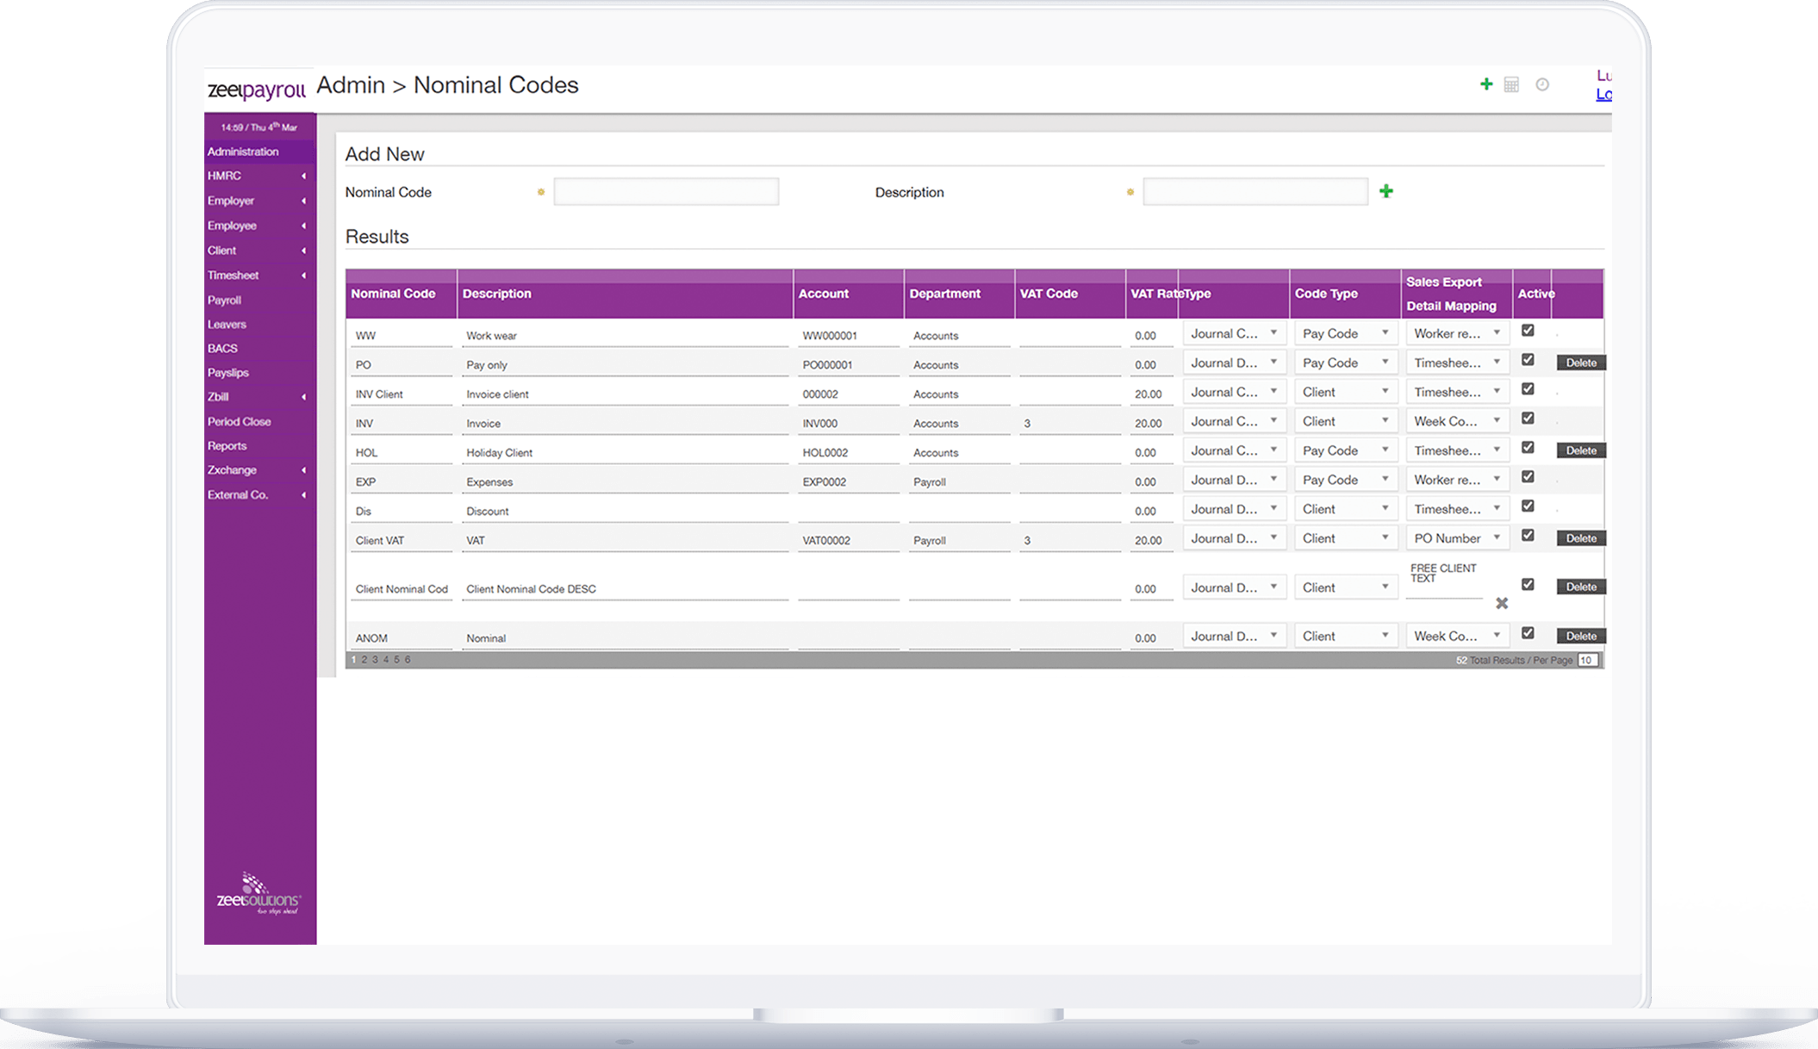Open Sales Export mapping dropdown for HOL row

[1456, 450]
